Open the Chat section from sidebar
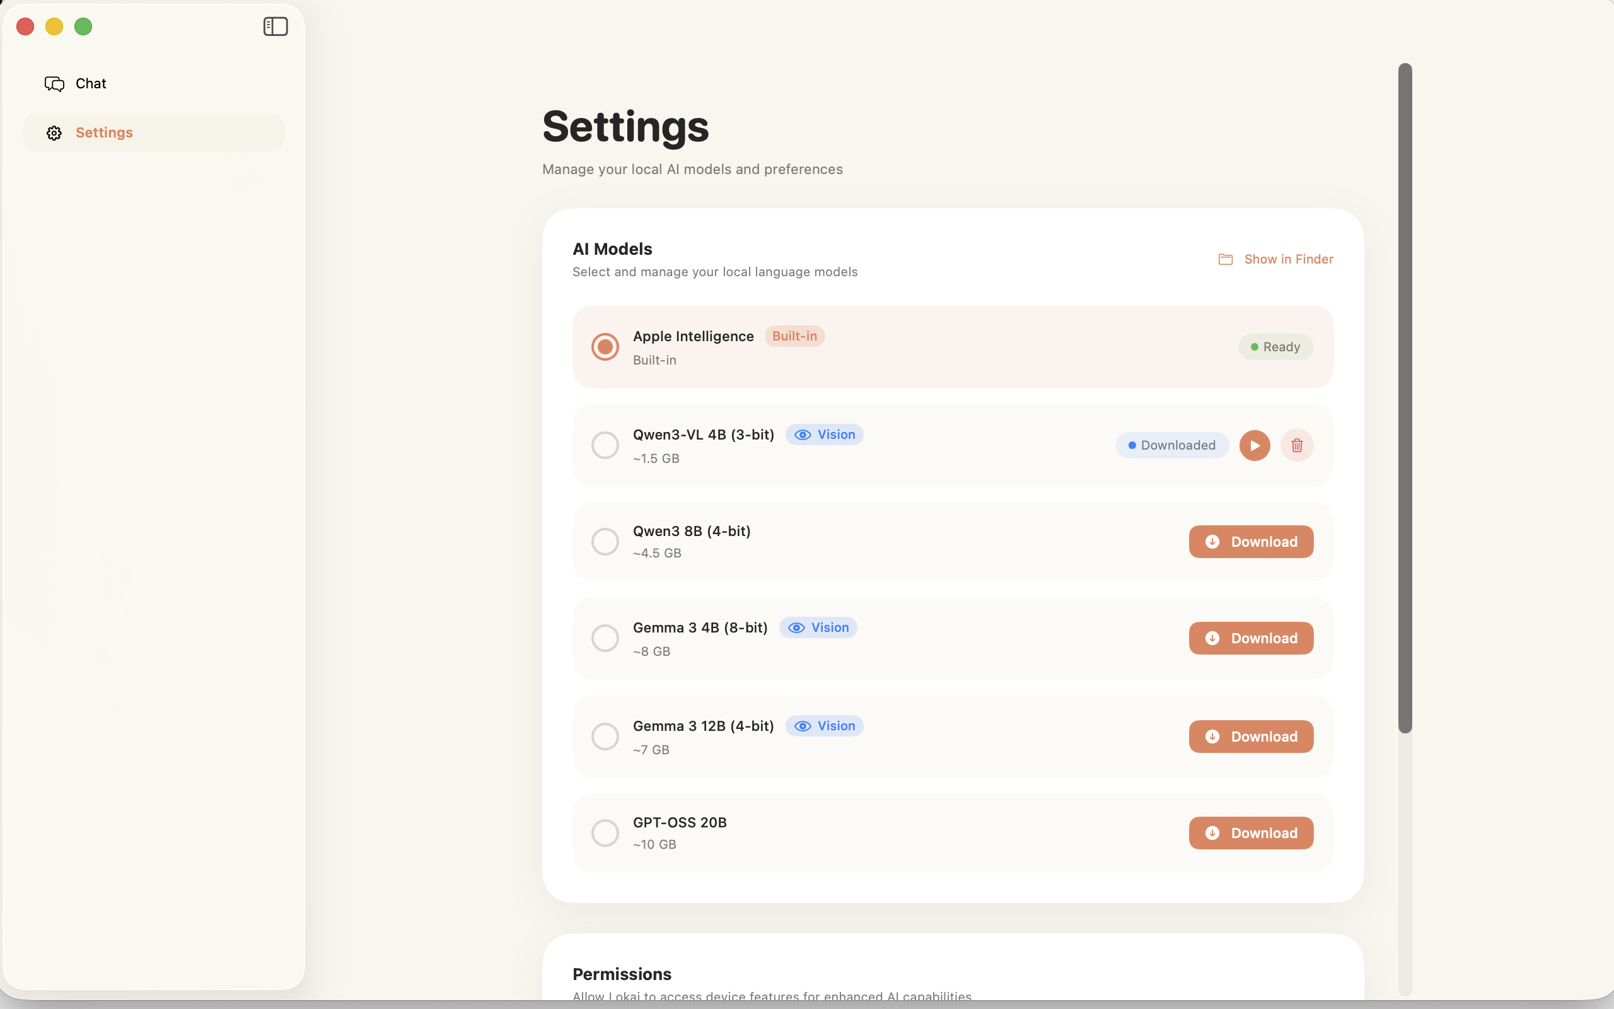Screen dimensions: 1614x1009 (x=90, y=83)
